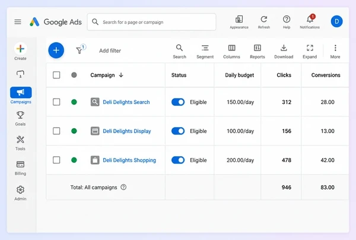This screenshot has height=240, width=356.
Task: Toggle off Deli Delights Shopping campaign
Action: 178,160
